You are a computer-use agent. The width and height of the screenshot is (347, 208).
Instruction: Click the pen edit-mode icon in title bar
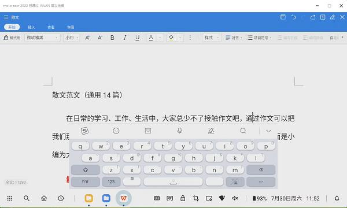pos(333,17)
